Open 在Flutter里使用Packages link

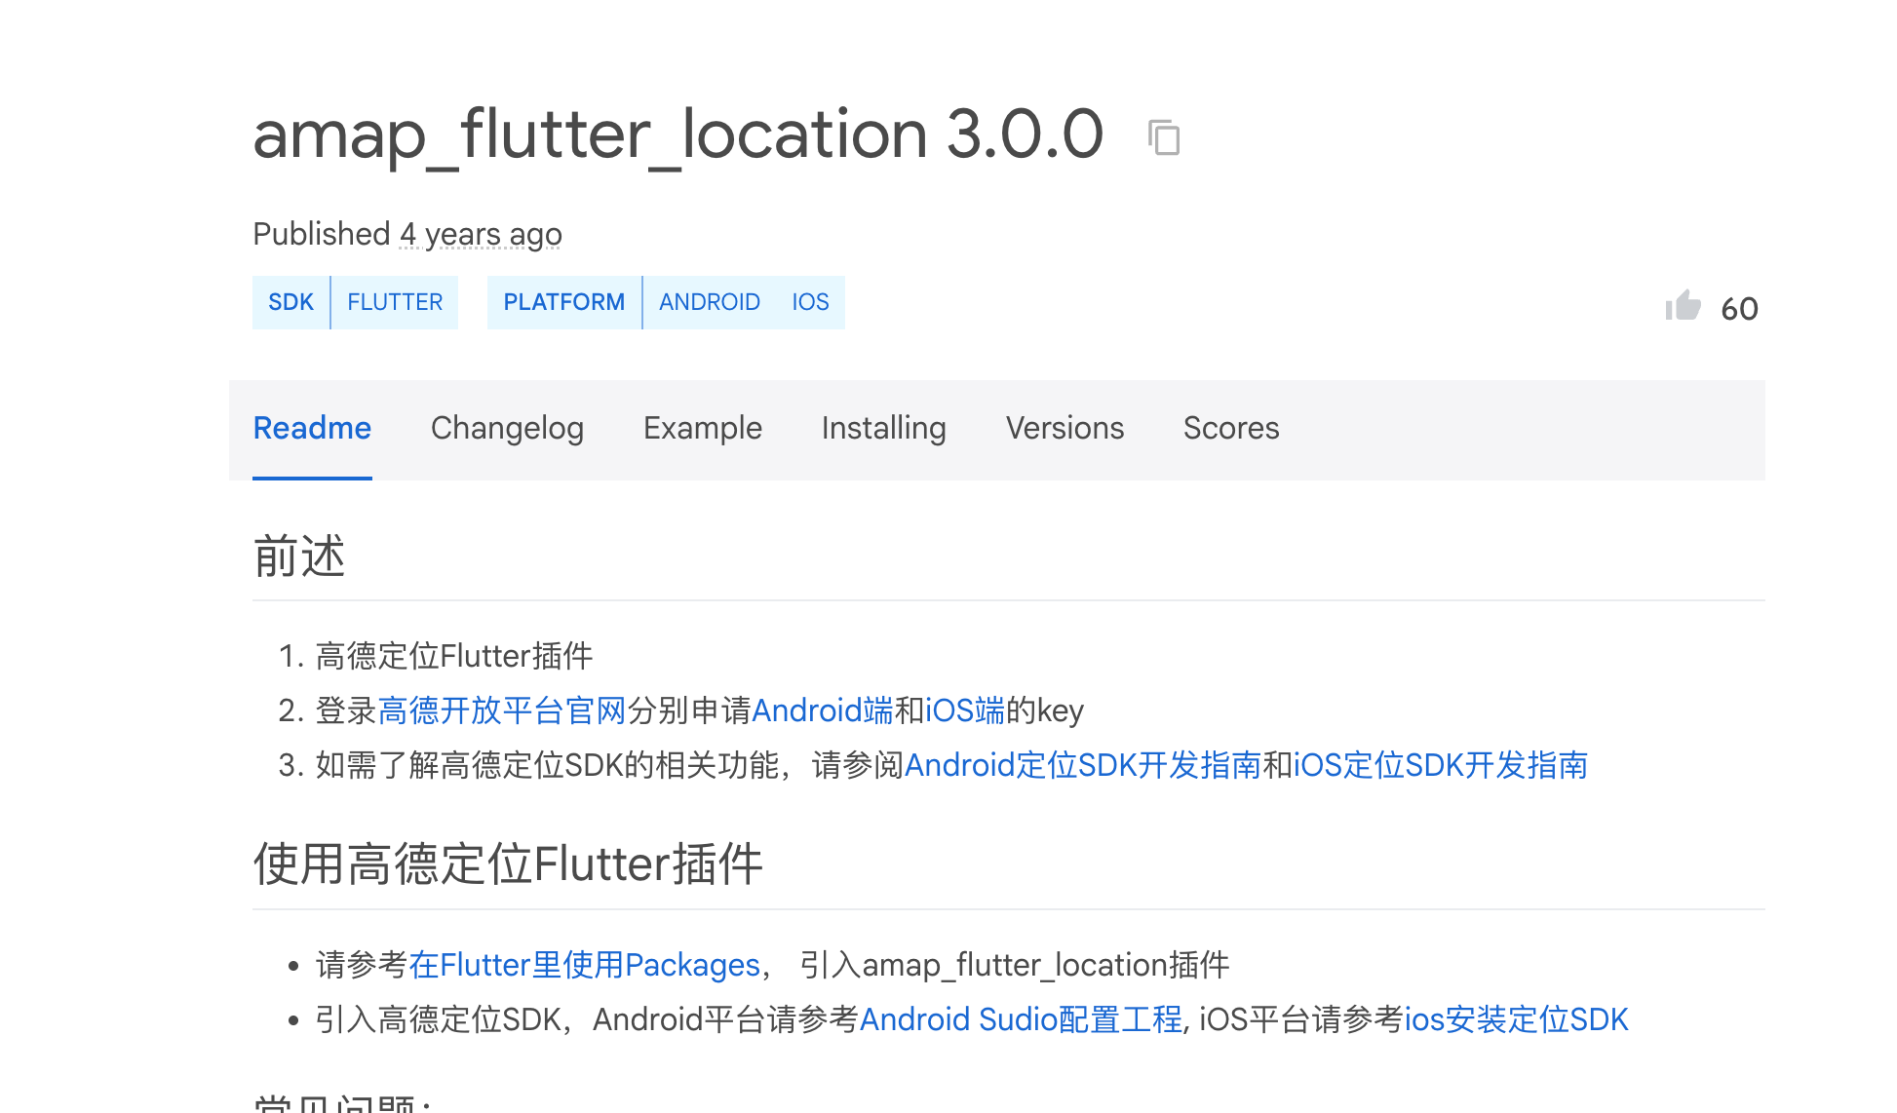[x=584, y=965]
